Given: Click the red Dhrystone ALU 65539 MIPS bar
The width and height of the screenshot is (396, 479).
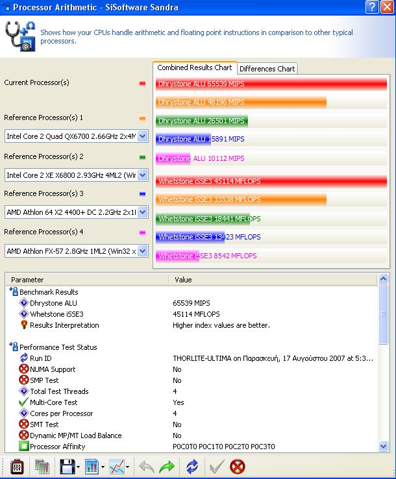Looking at the screenshot, I should point(271,84).
